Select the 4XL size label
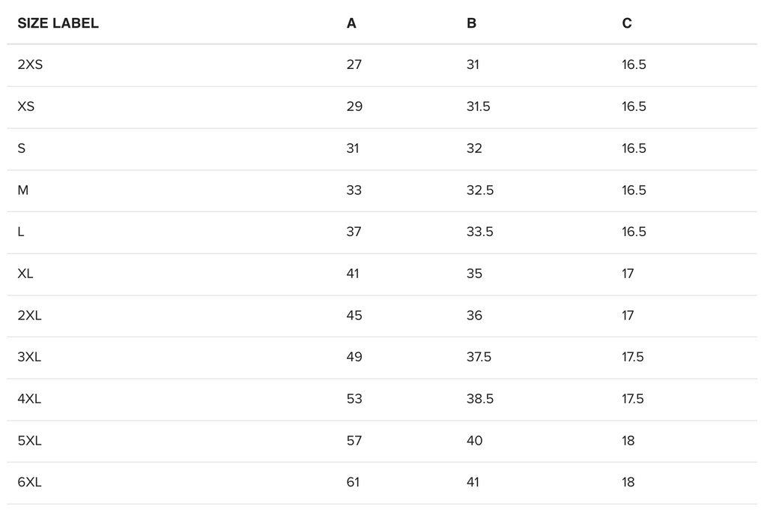This screenshot has width=767, height=521. tap(29, 399)
